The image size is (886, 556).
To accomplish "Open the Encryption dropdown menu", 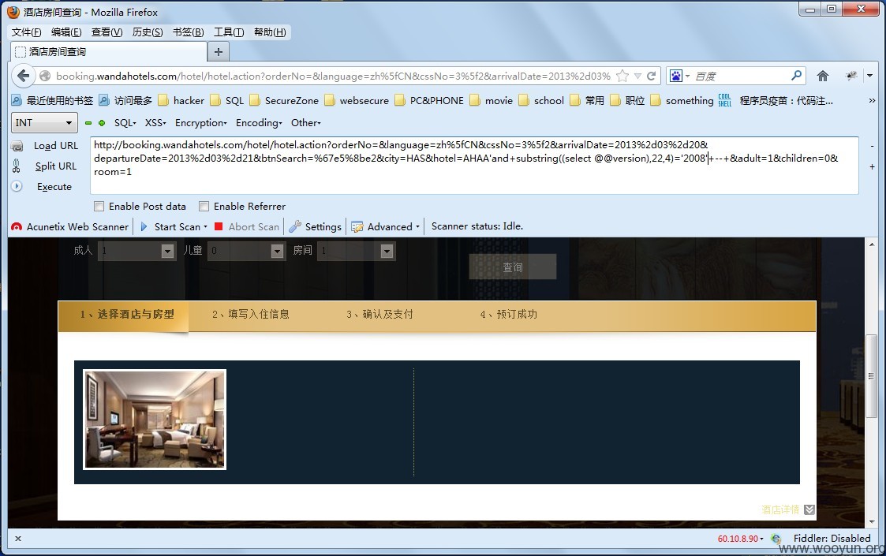I will [200, 122].
